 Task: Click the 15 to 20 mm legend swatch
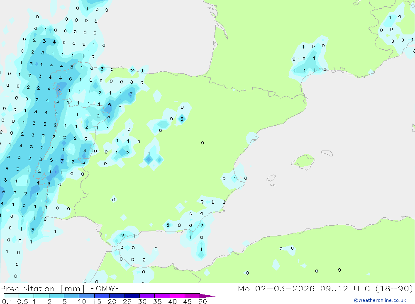pyautogui.click(x=102, y=296)
